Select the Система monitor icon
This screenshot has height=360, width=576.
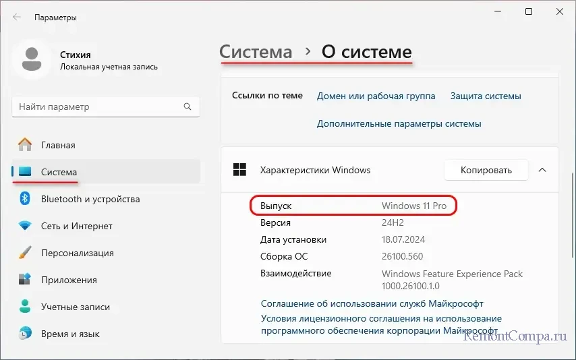(25, 171)
